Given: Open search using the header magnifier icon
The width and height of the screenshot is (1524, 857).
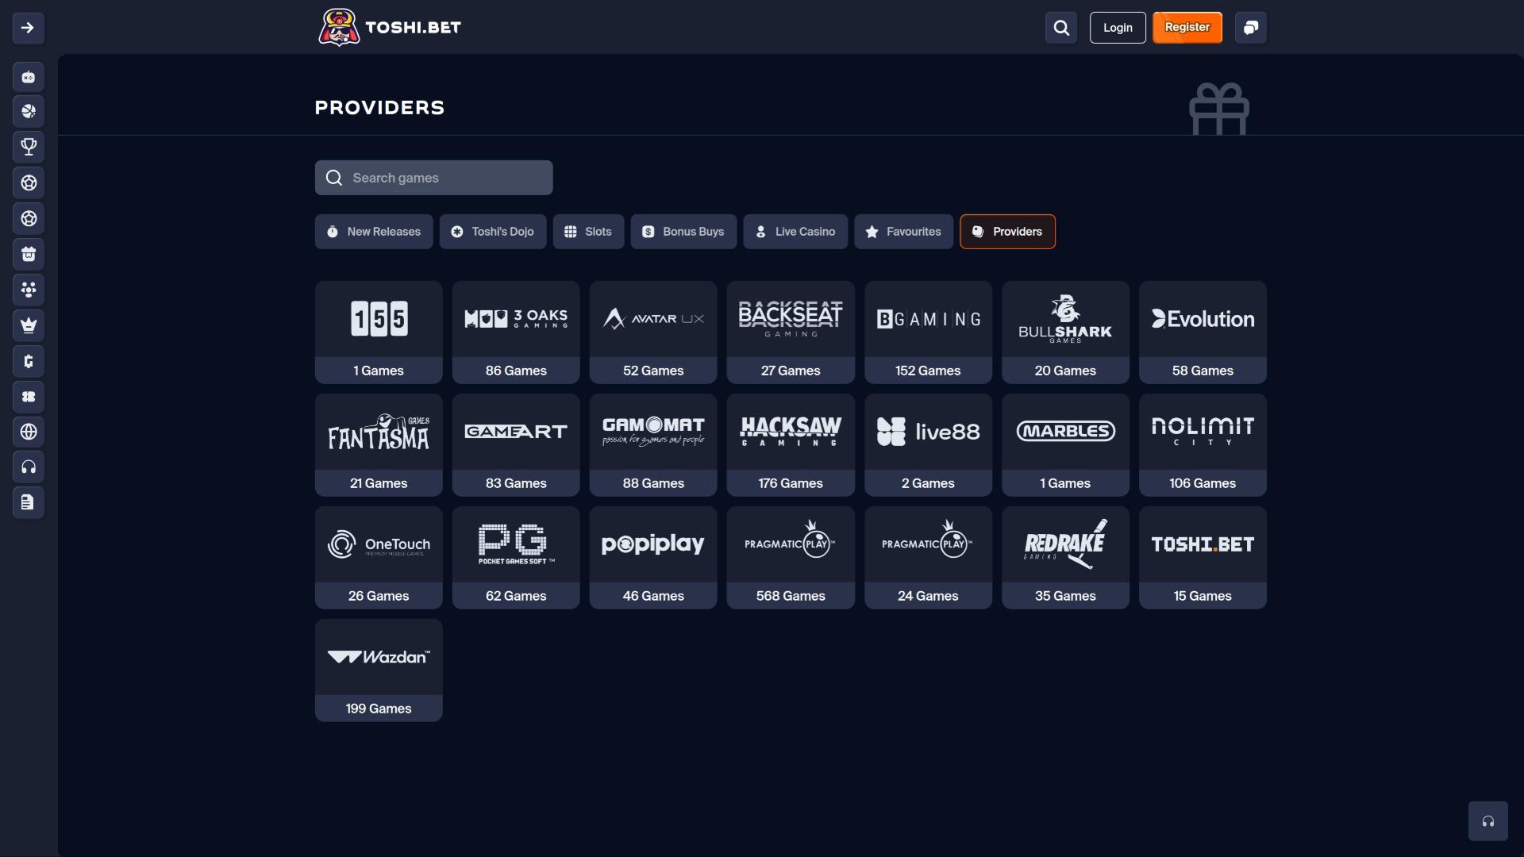Looking at the screenshot, I should click(1061, 28).
